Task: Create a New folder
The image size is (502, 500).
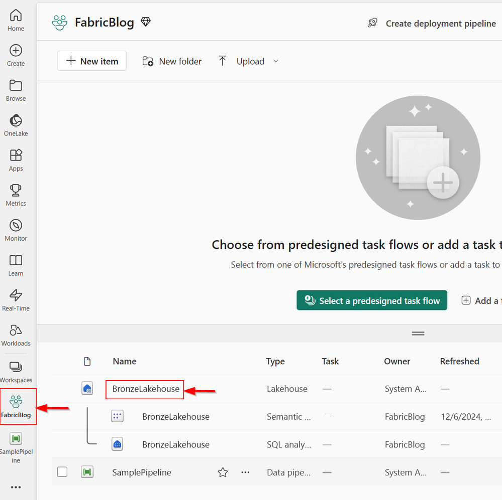Action: pyautogui.click(x=172, y=61)
